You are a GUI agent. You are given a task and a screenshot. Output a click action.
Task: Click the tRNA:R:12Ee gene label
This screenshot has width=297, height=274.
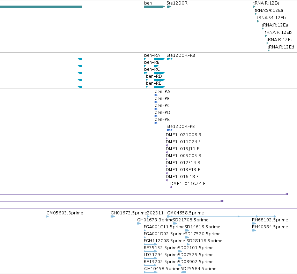point(266,3)
